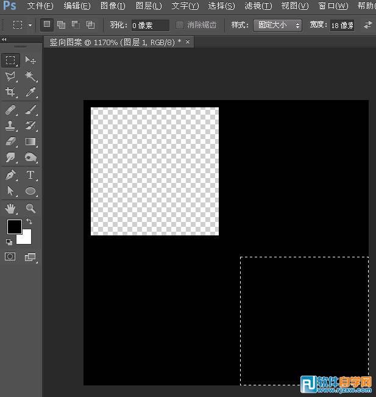
Task: Open the 文件(F) menu
Action: [x=40, y=5]
